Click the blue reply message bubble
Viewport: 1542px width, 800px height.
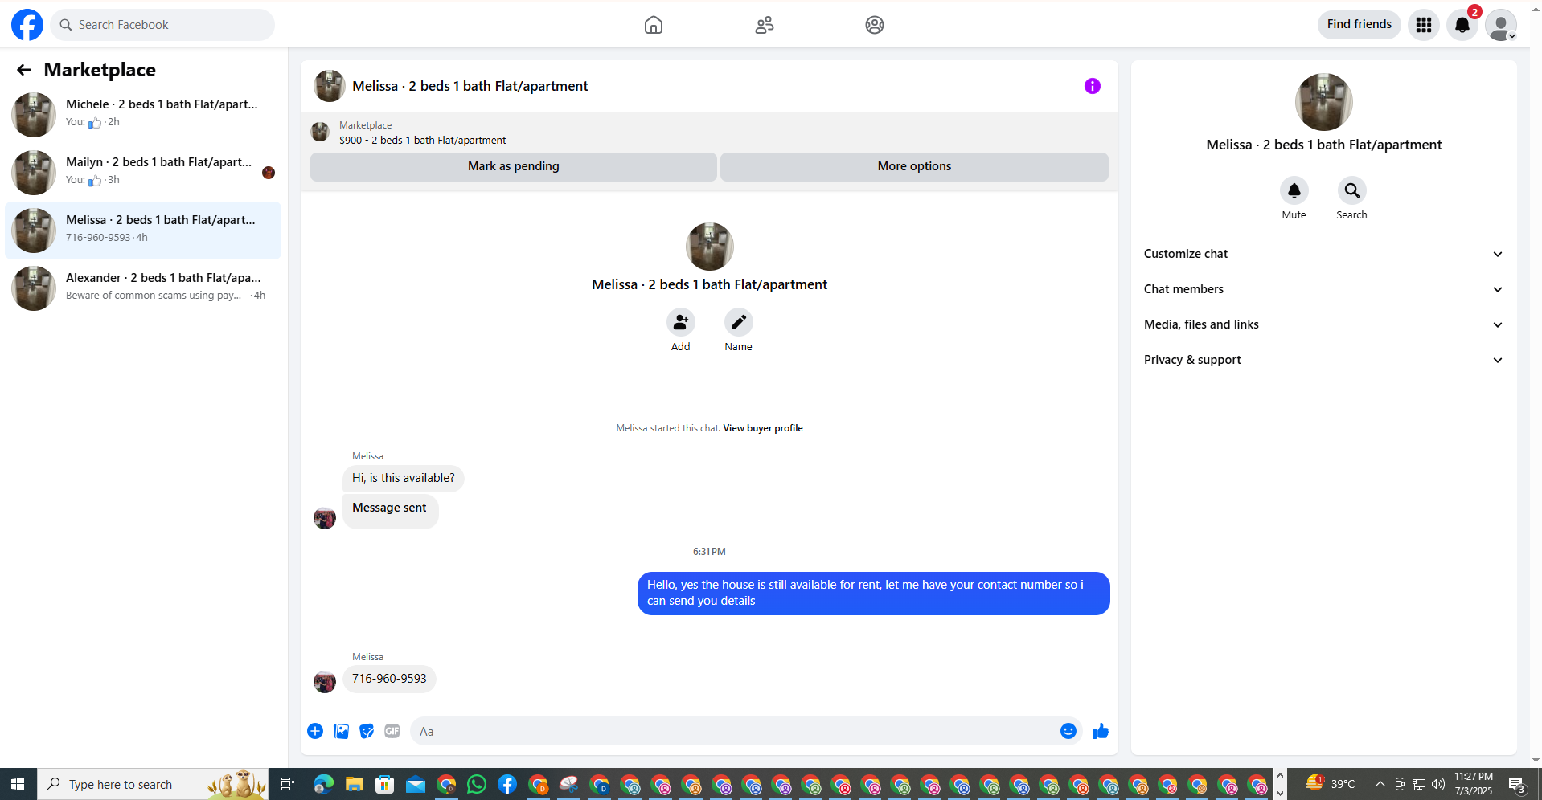[x=873, y=593]
